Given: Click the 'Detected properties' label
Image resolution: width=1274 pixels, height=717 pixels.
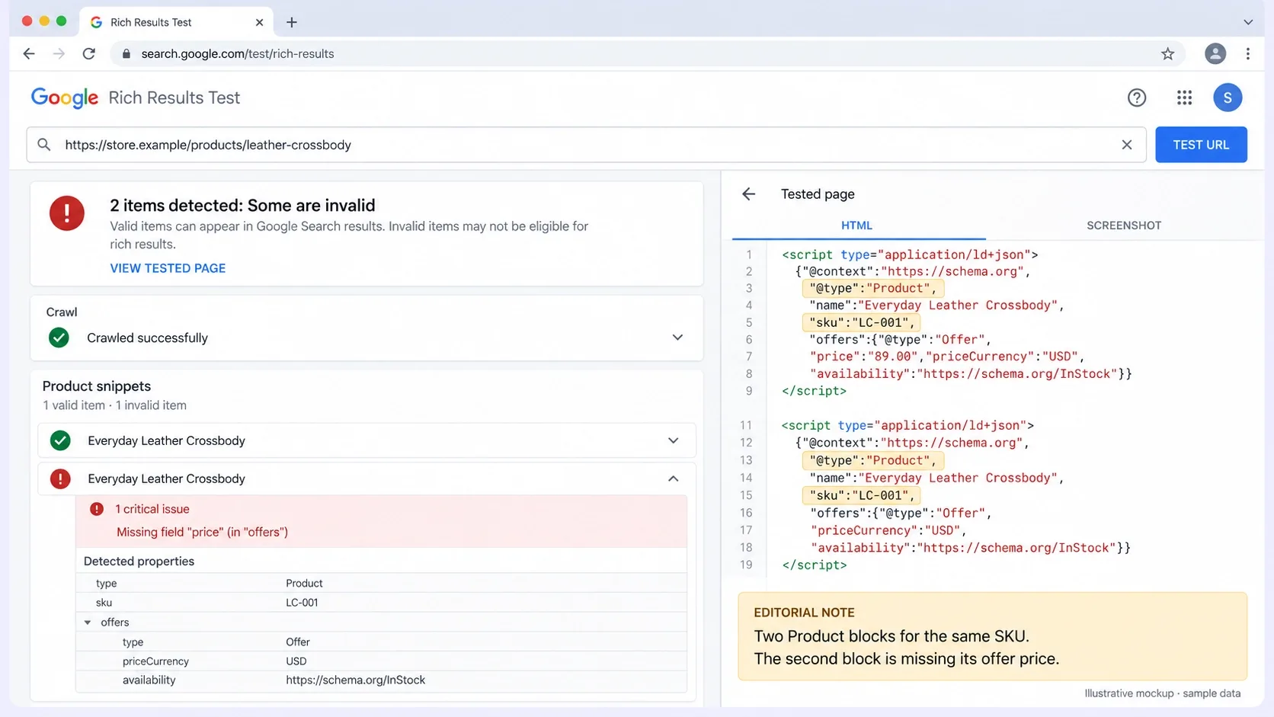Looking at the screenshot, I should 139,562.
